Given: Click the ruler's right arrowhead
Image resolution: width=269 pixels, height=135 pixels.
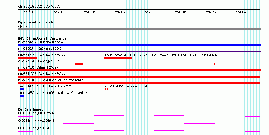Looking at the screenshot, I should point(260,10).
